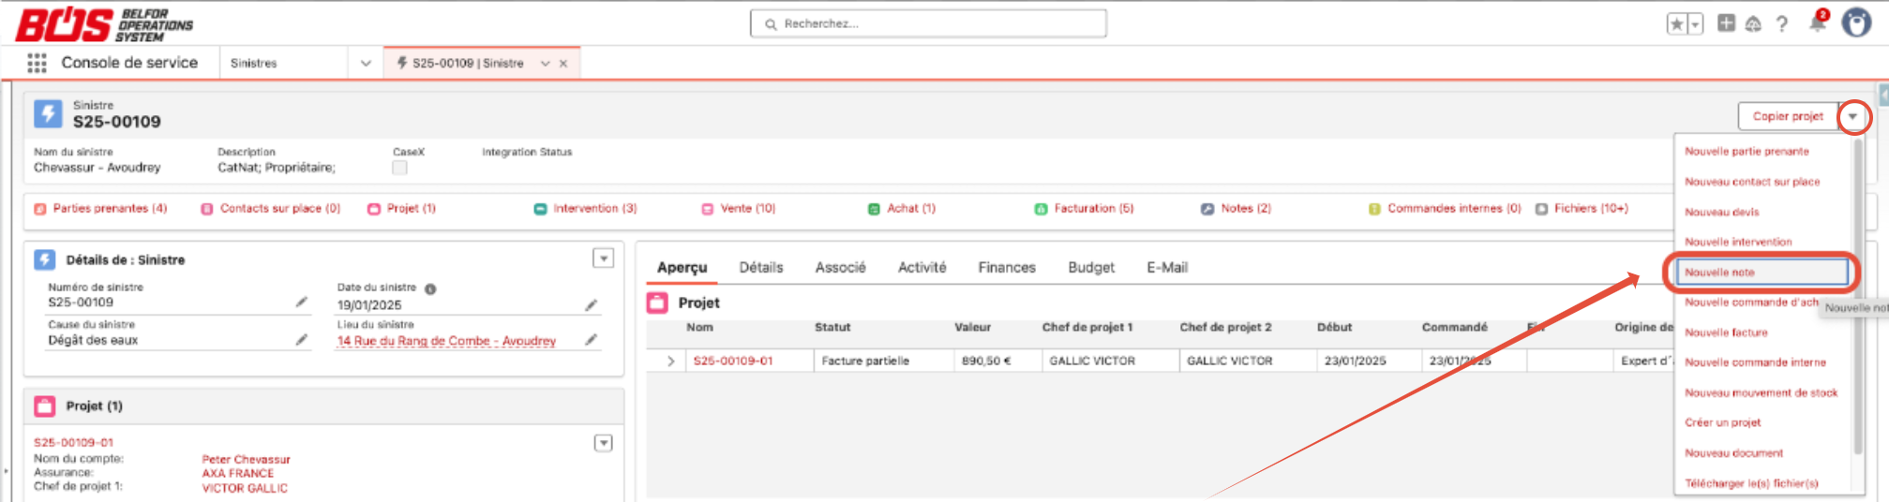The image size is (1889, 502).
Task: Open favorites list dropdown arrow
Action: click(x=1695, y=24)
